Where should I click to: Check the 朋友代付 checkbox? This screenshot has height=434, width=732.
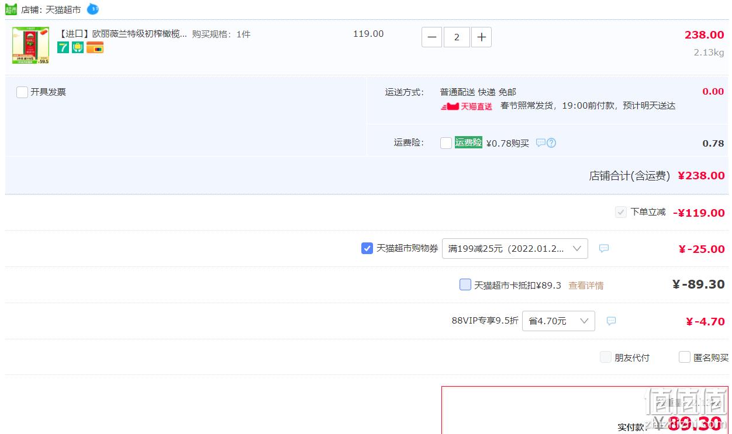606,357
